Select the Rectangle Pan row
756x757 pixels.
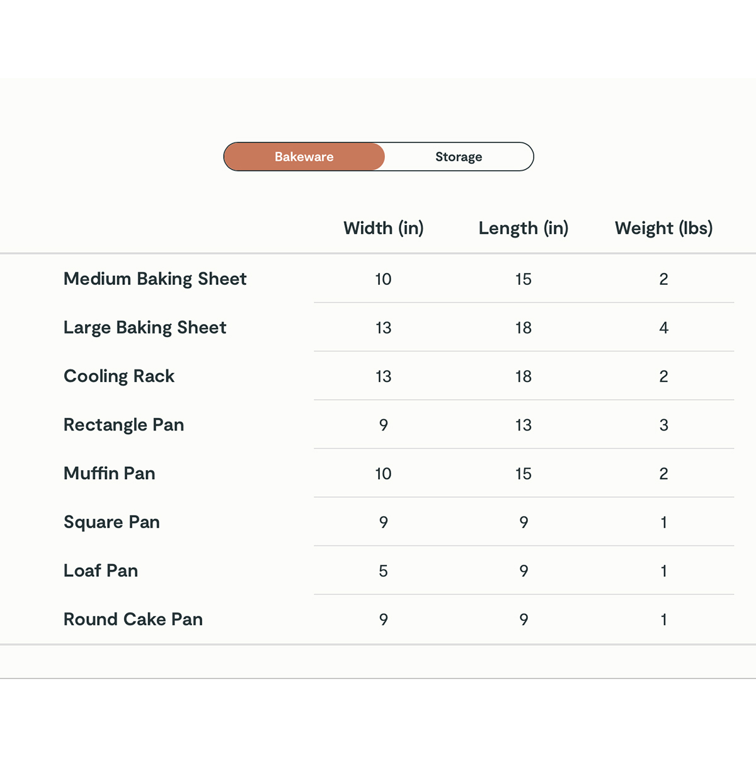pyautogui.click(x=123, y=424)
